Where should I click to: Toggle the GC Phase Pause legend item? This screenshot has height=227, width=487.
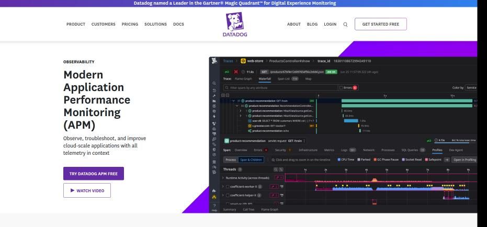click(x=386, y=160)
